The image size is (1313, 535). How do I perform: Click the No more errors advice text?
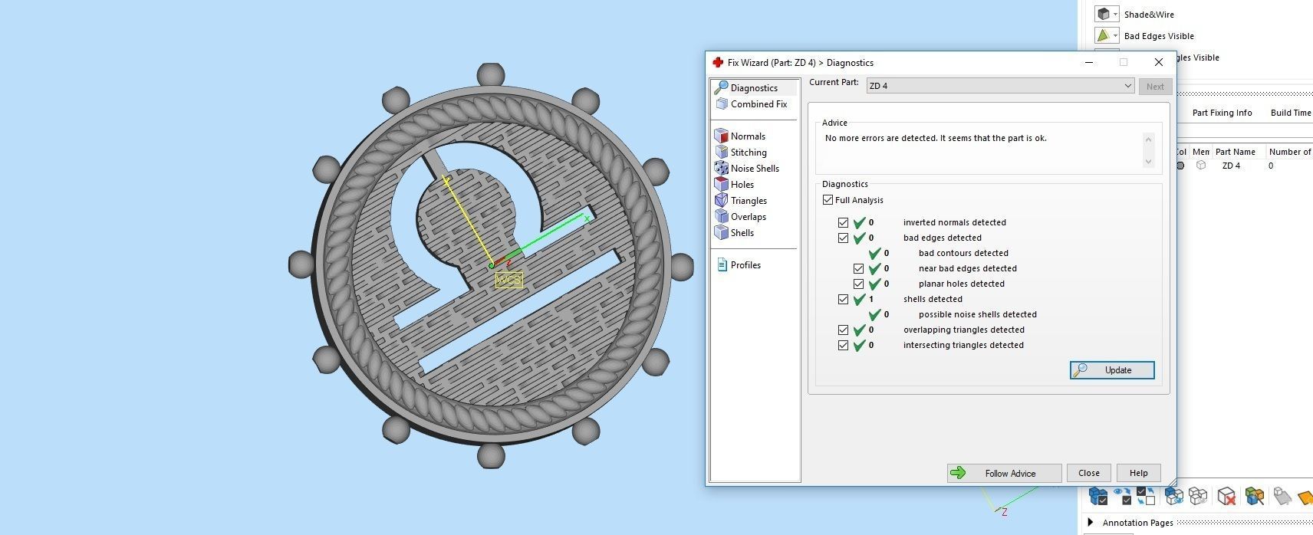(936, 139)
